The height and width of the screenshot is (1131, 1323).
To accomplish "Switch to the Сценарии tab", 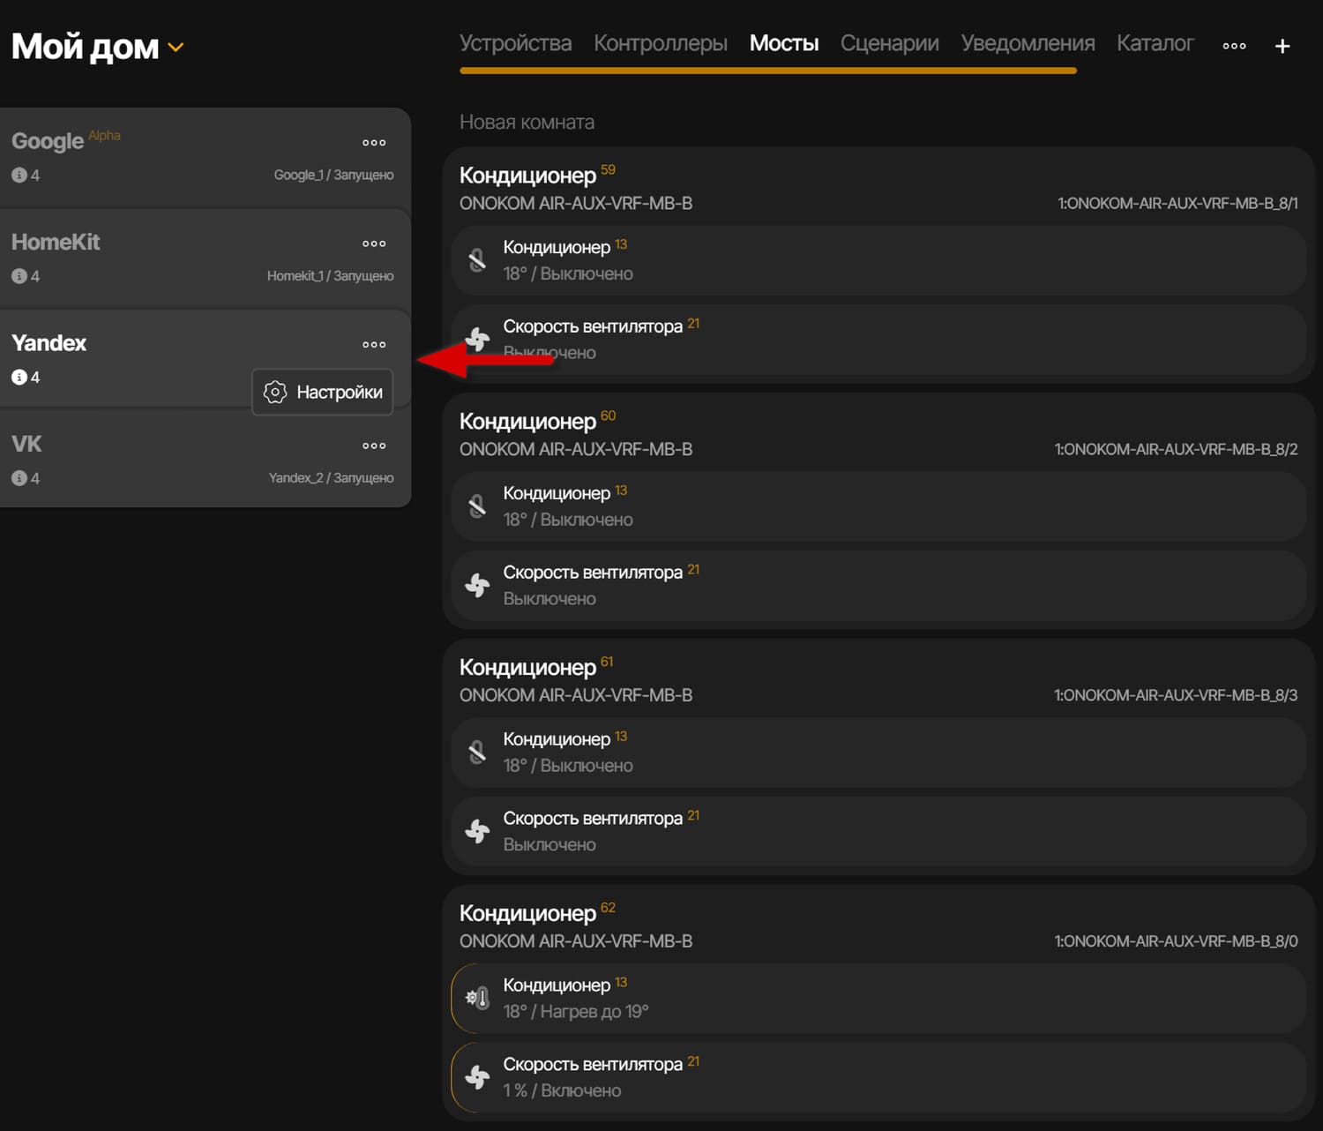I will (889, 42).
